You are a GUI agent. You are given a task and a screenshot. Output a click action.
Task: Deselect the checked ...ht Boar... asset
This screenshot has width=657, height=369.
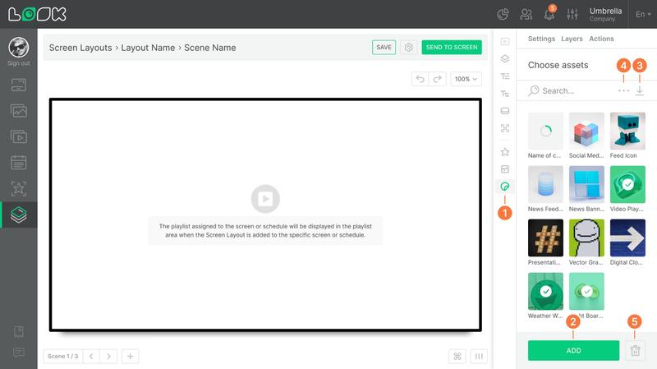coord(586,292)
